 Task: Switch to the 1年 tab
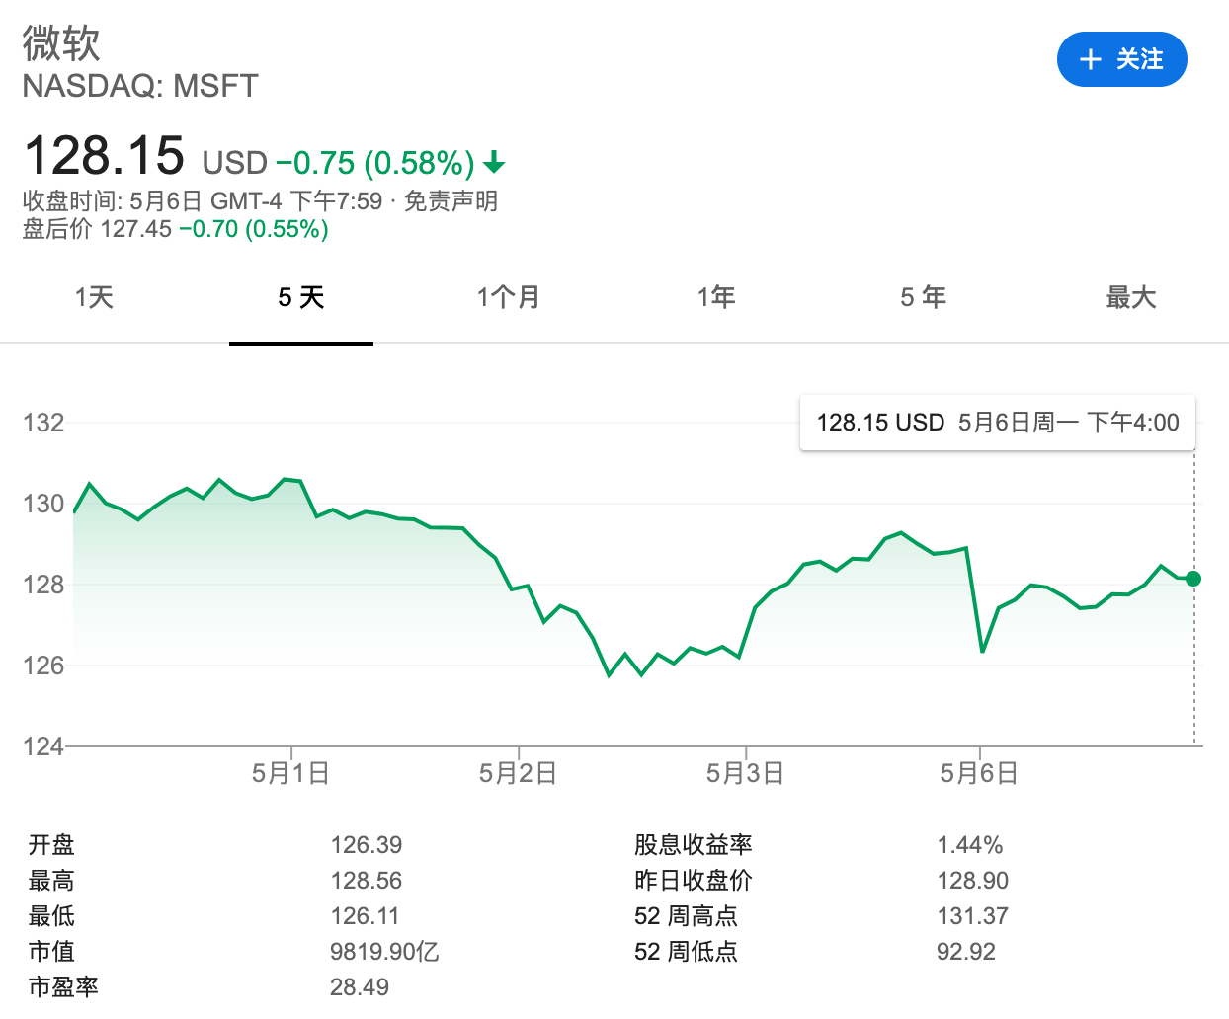(x=716, y=297)
